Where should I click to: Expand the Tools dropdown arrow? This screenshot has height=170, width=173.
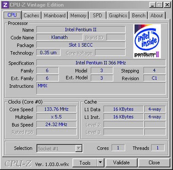pos(100,163)
